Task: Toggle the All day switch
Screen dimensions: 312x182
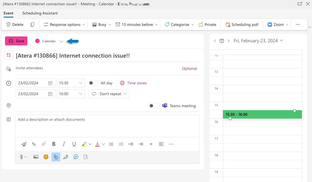Action: [94, 83]
